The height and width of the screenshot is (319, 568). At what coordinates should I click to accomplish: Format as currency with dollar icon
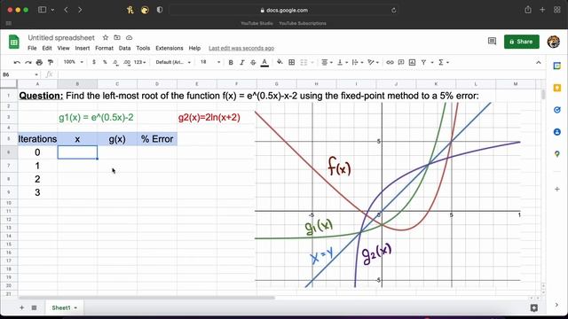tap(94, 62)
